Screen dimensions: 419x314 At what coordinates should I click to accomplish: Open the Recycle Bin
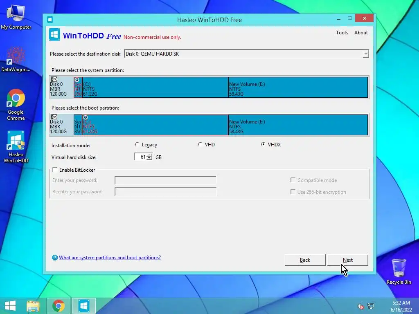click(399, 271)
